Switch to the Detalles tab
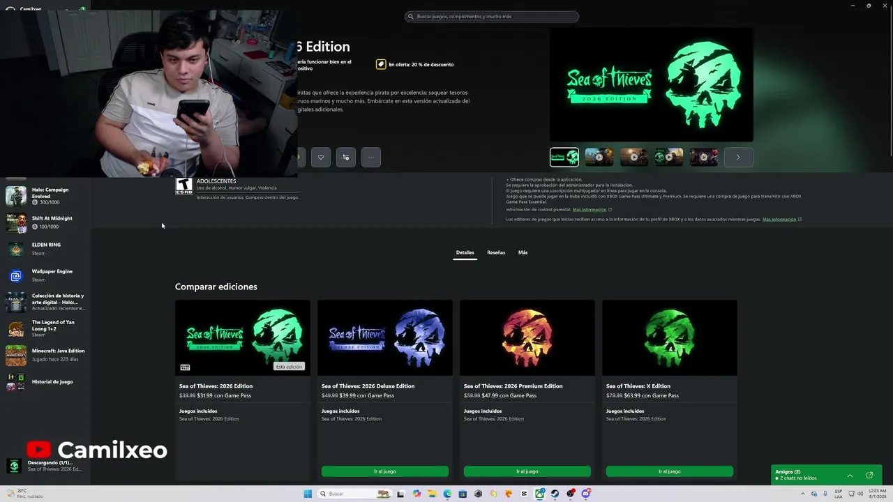The width and height of the screenshot is (893, 502). [x=465, y=252]
